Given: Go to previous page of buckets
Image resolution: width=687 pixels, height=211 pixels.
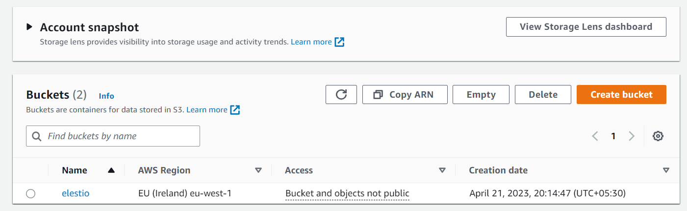Looking at the screenshot, I should coord(595,136).
